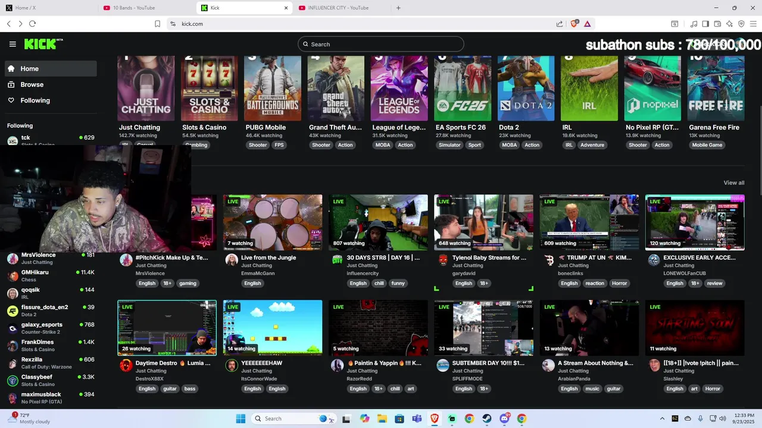Click the MOBA tag under Dota 2

[510, 145]
